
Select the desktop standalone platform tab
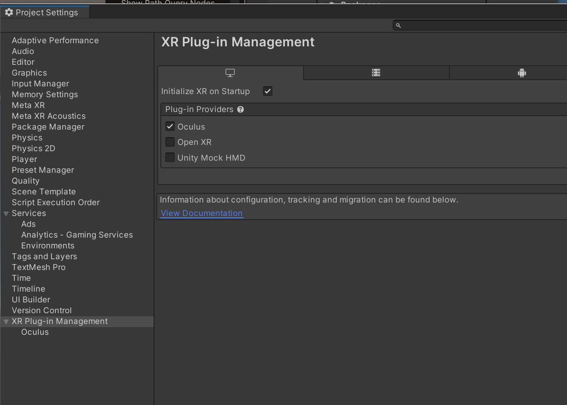click(x=231, y=73)
